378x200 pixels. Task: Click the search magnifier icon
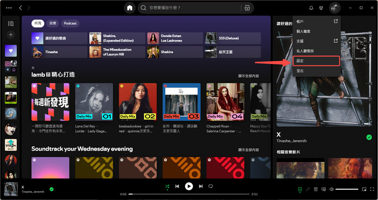pyautogui.click(x=144, y=8)
